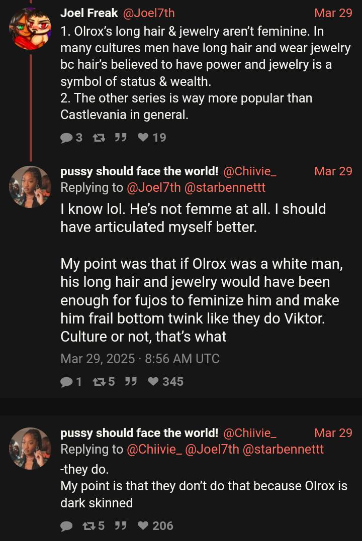Click retweet icon on Joel Freak's tweet
The image size is (362, 541).
[99, 138]
